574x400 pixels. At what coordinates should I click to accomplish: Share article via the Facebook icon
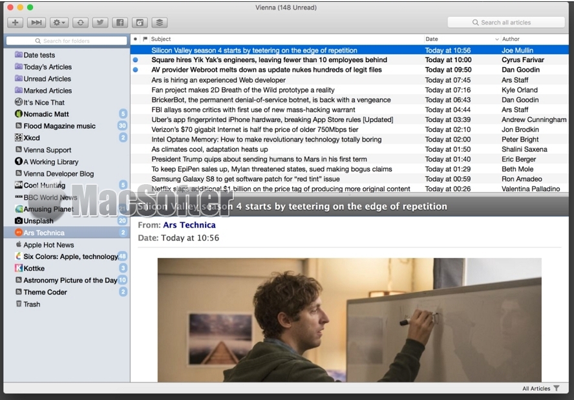(120, 23)
